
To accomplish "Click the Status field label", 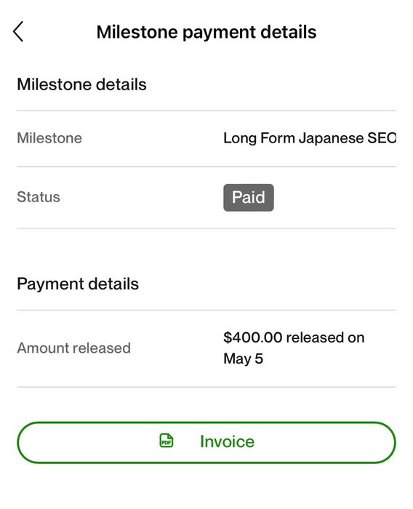I will click(39, 197).
